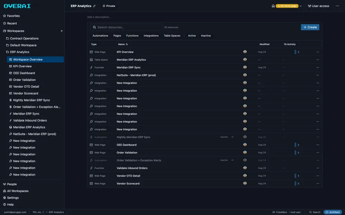Open Settings in sidebar

11,198
